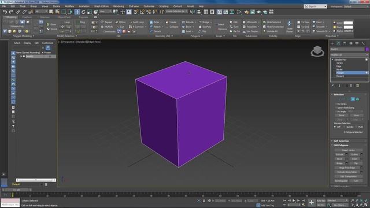370x208 pixels.
Task: Click the Extrude button in Edit Polygons
Action: point(339,154)
